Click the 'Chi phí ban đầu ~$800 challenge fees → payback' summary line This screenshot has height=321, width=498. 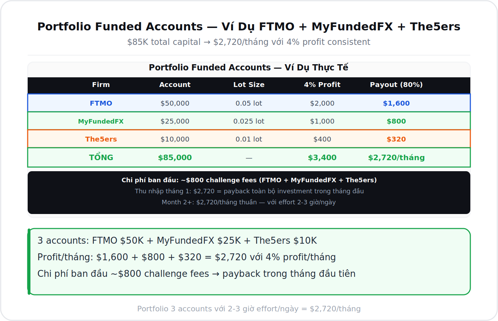[196, 274]
